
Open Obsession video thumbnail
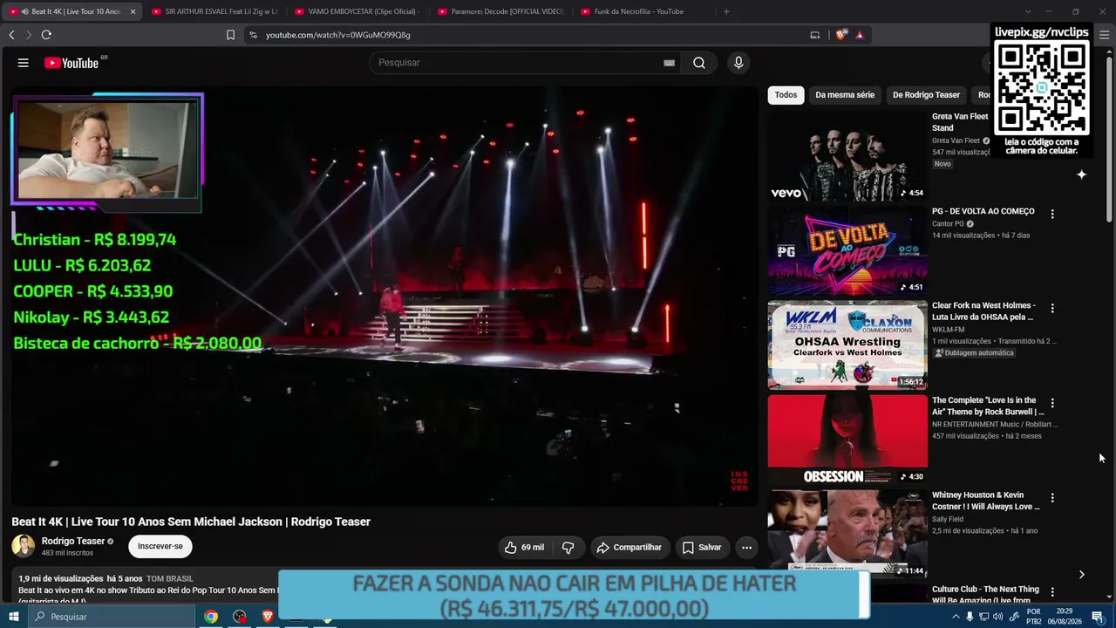[847, 440]
